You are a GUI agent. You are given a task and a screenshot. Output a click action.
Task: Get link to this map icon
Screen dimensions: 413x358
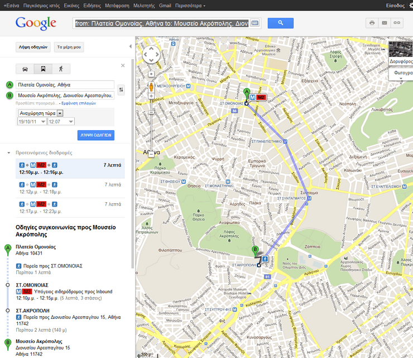(397, 23)
